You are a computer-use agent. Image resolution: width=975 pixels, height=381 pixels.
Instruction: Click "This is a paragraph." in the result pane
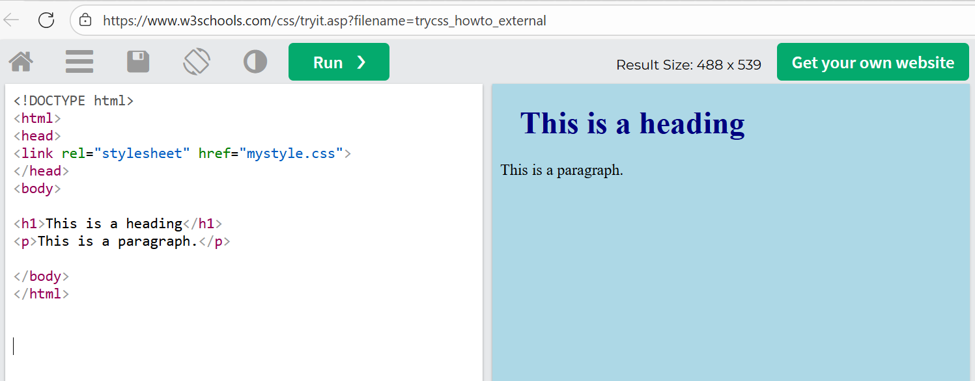[x=561, y=170]
